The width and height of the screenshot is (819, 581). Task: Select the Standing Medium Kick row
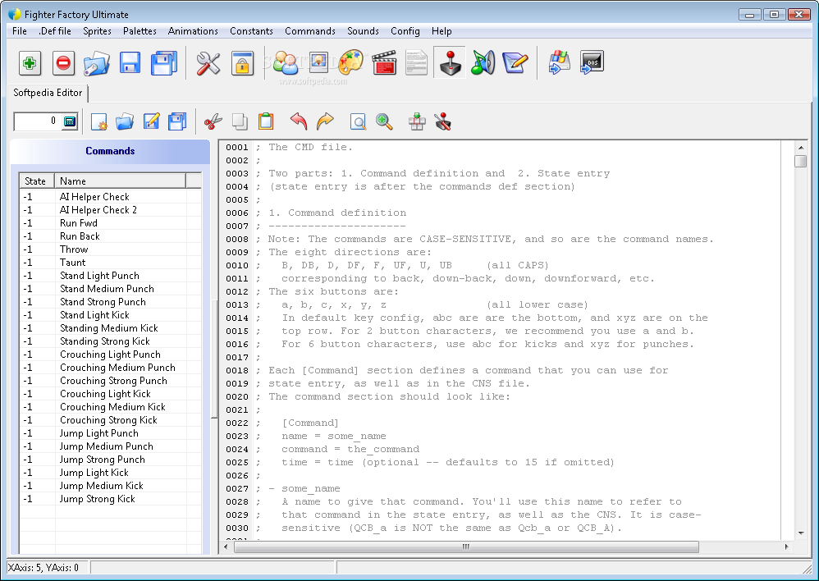(x=110, y=328)
